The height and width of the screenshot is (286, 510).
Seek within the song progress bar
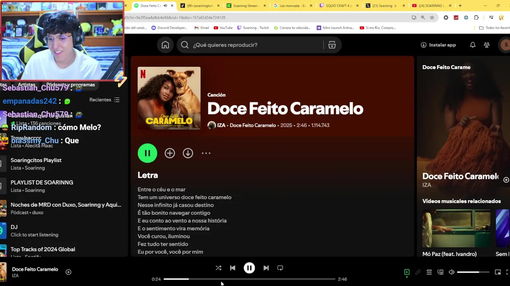249,279
